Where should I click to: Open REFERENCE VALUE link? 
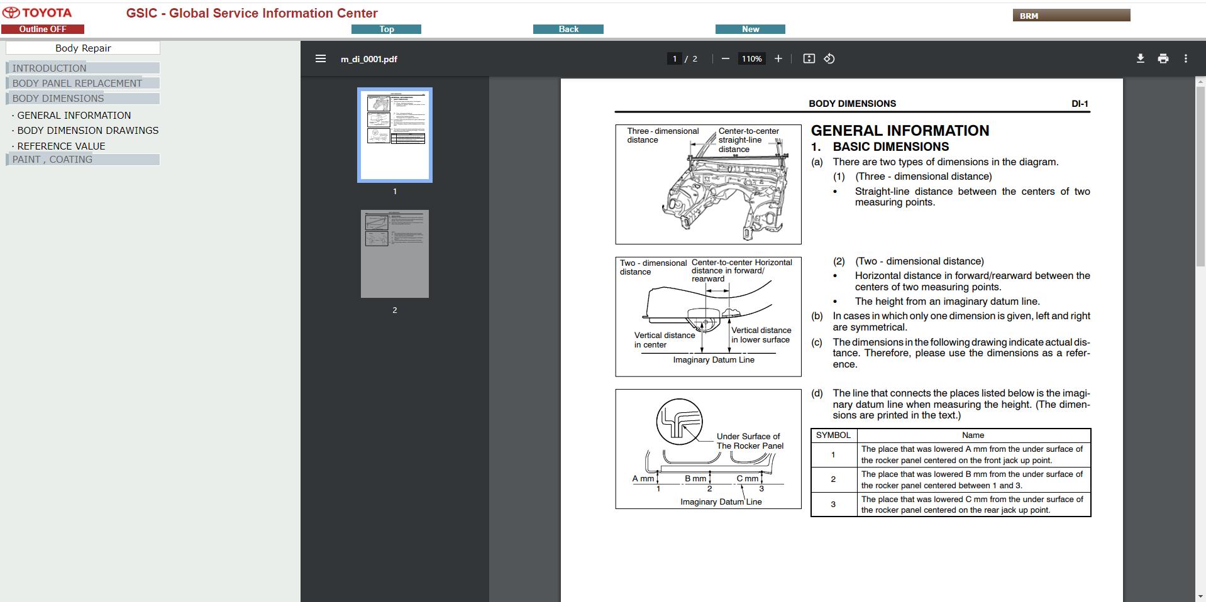(61, 146)
